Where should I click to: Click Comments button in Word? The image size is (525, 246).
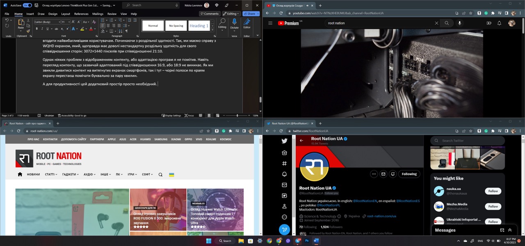[210, 14]
